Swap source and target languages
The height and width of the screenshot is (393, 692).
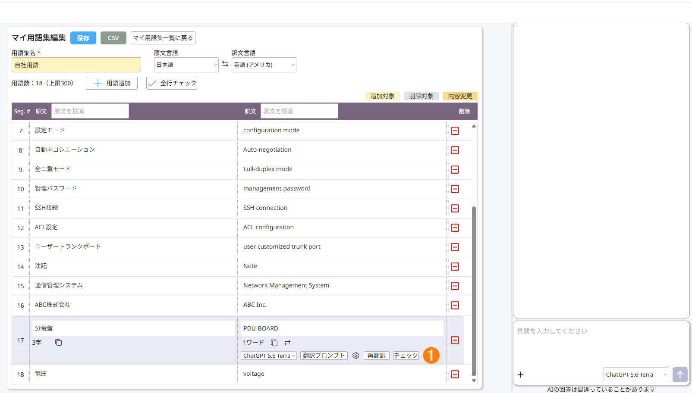(x=225, y=64)
